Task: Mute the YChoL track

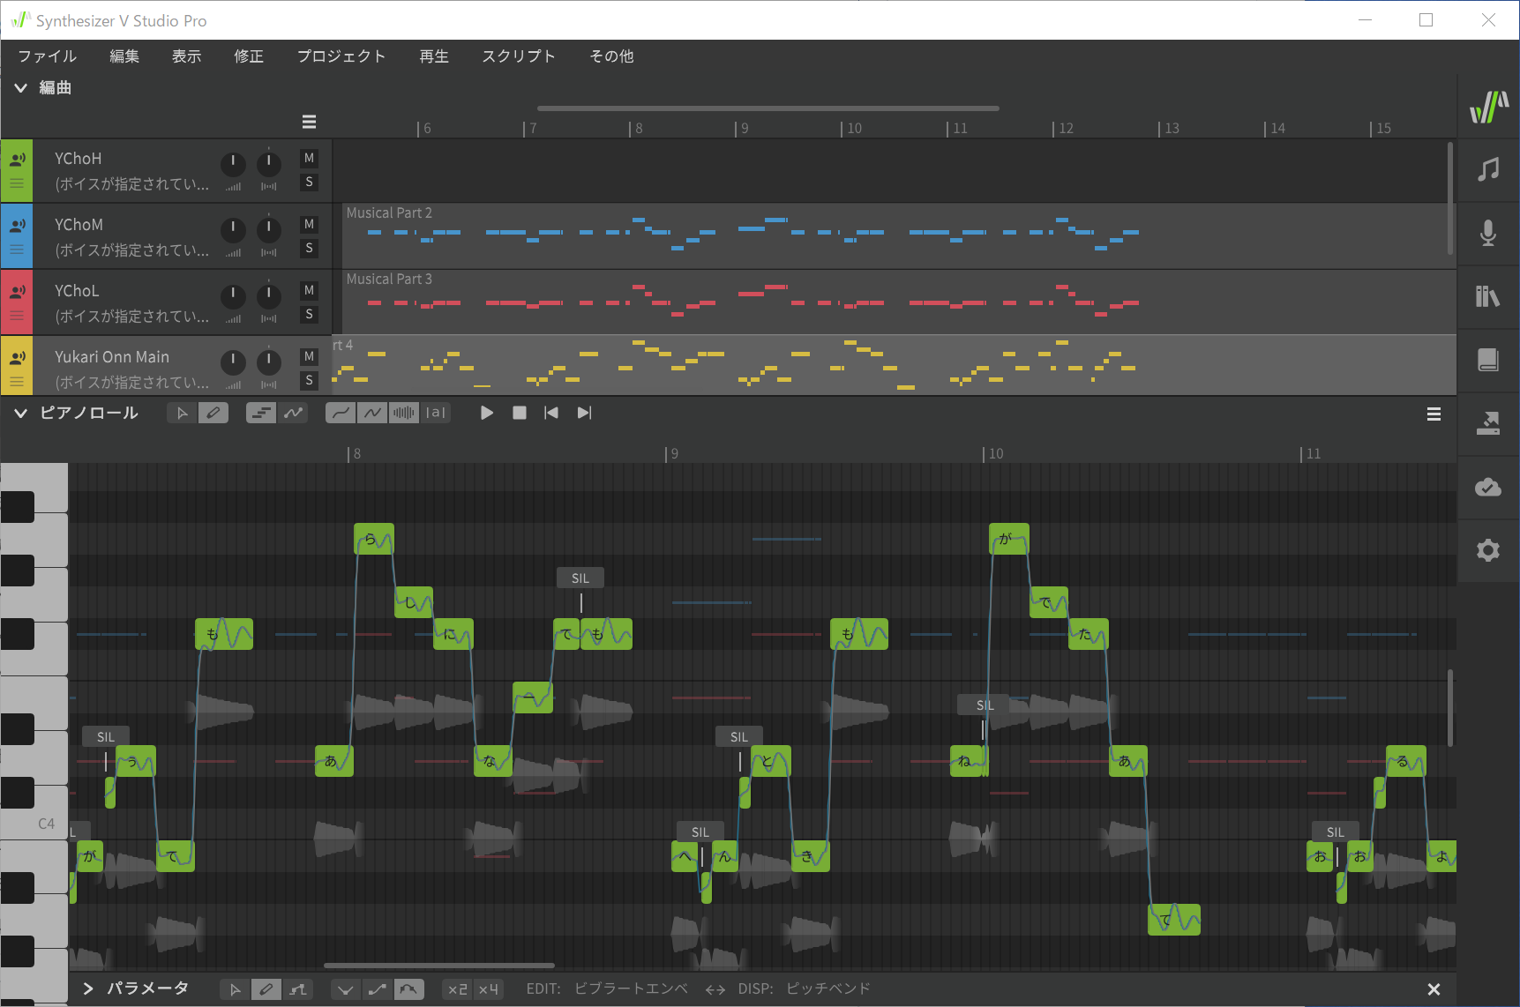Action: 309,291
